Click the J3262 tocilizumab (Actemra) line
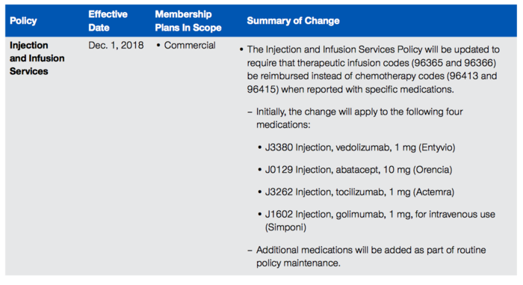The width and height of the screenshot is (523, 285). click(x=356, y=192)
